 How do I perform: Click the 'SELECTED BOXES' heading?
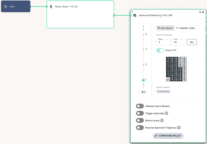164,35
